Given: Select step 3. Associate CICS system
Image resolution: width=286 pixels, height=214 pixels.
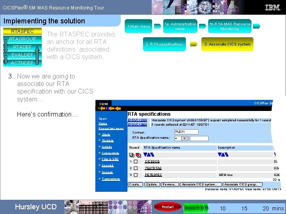Looking at the screenshot, I should coord(227,44).
